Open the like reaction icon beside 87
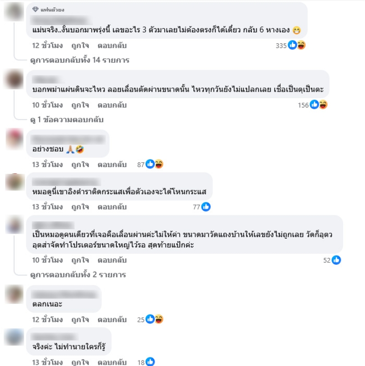The width and height of the screenshot is (365, 366). tap(150, 164)
